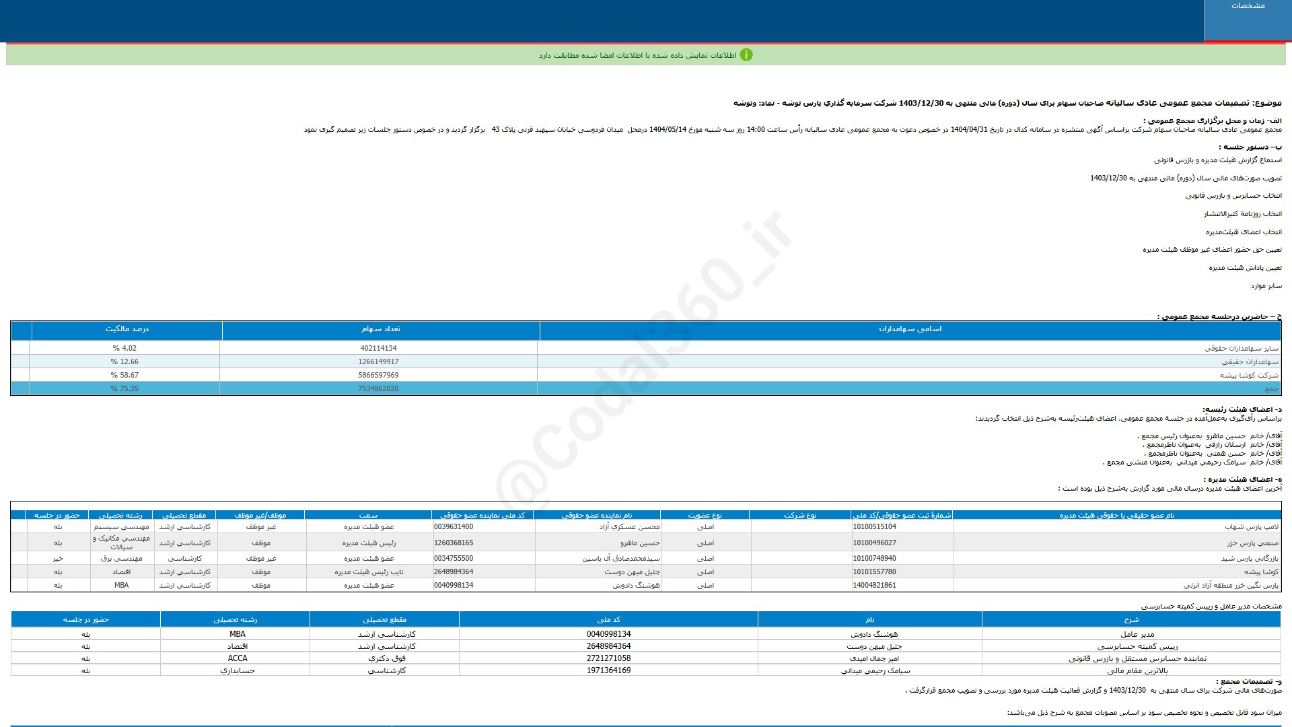Select the مهندسي سیستم field cell

121,527
